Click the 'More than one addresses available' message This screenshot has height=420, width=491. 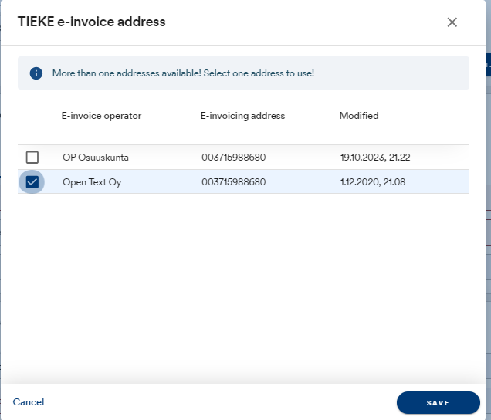(183, 73)
